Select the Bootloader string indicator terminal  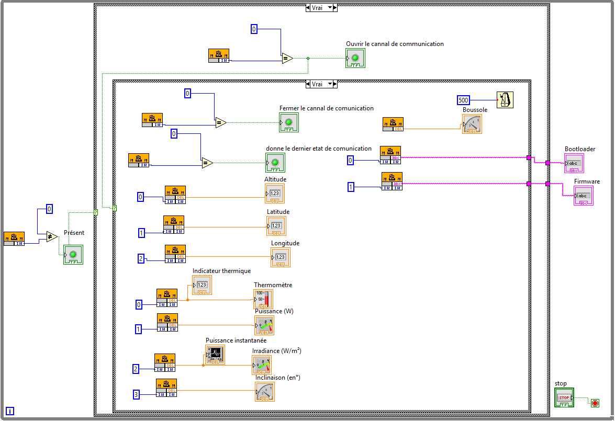pyautogui.click(x=573, y=163)
